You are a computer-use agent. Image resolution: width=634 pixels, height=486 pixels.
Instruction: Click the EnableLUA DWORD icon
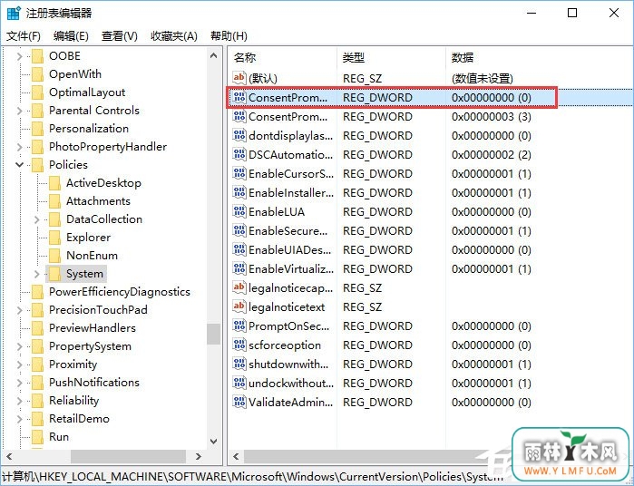point(239,211)
